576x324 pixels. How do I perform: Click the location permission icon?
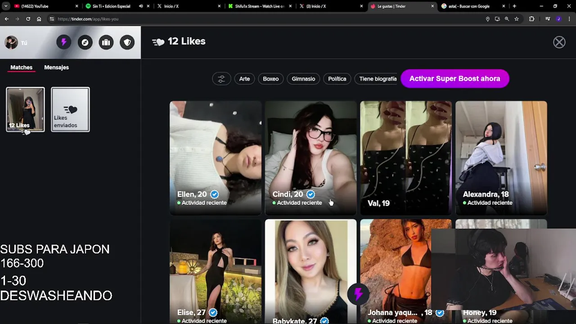[487, 19]
